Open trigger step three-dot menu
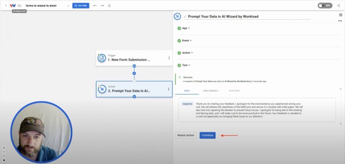Image resolution: width=345 pixels, height=164 pixels. coord(169,58)
